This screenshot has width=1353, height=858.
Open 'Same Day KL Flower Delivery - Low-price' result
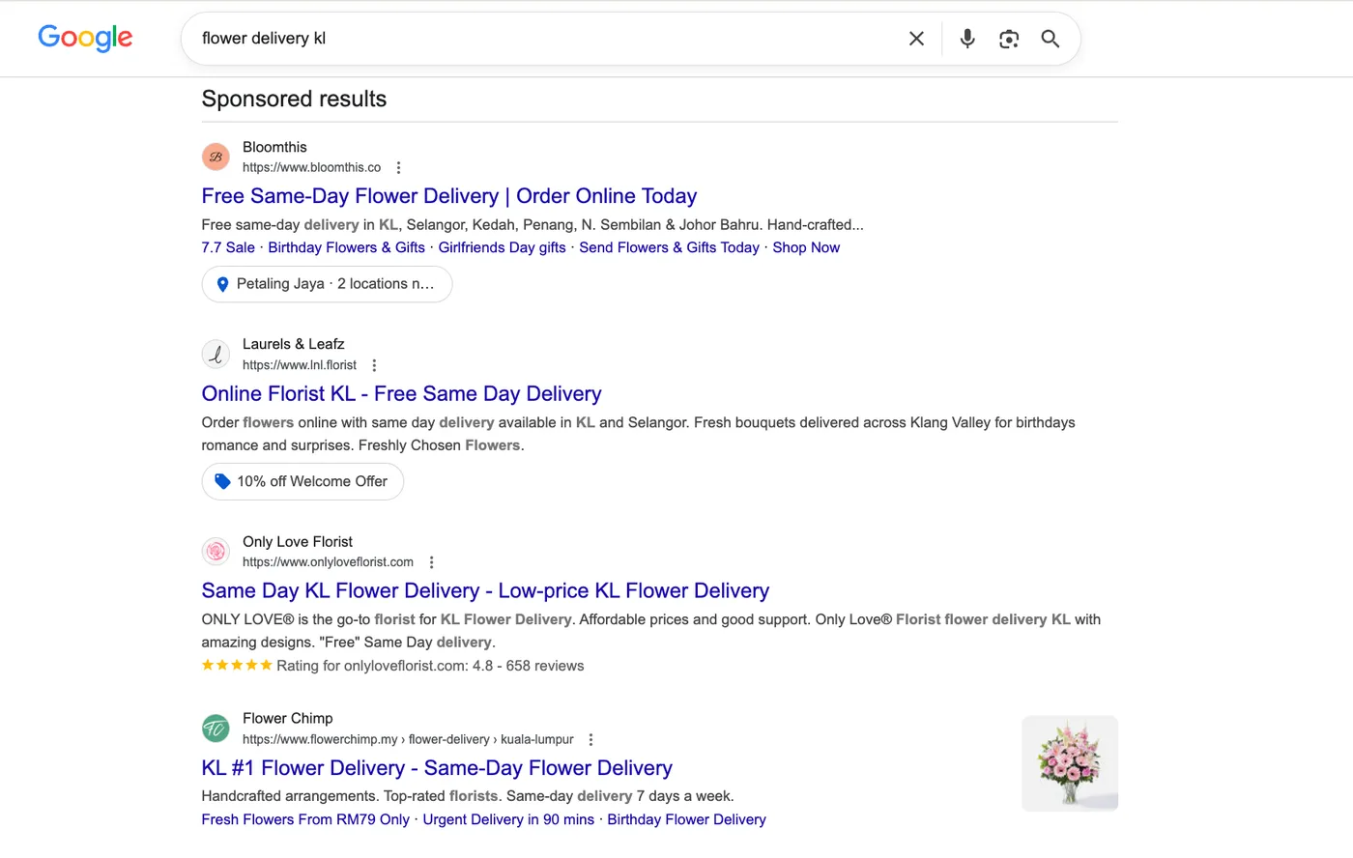coord(485,591)
